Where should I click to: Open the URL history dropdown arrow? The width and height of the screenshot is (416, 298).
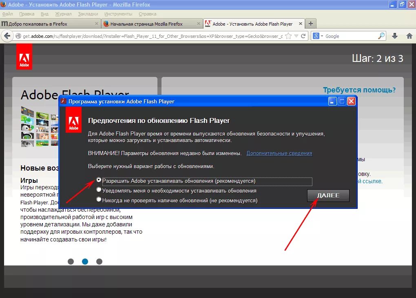click(297, 36)
